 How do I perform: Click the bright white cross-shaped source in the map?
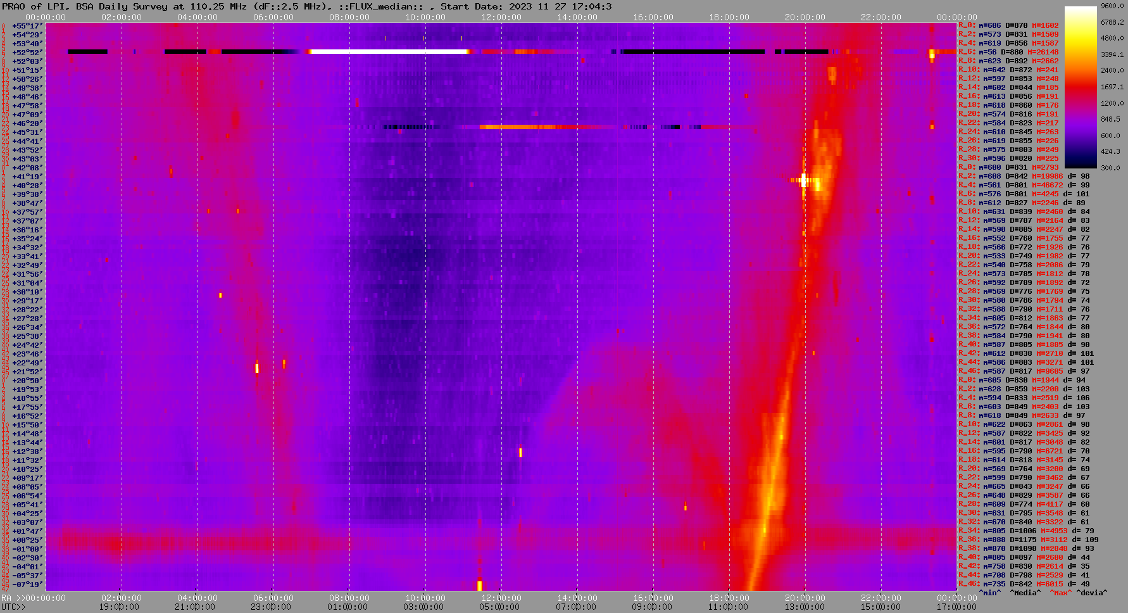click(x=804, y=180)
